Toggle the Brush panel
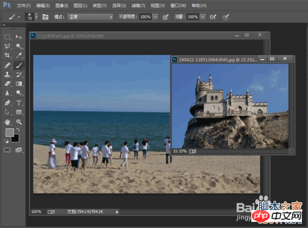This screenshot has height=228, width=308. coord(45,17)
